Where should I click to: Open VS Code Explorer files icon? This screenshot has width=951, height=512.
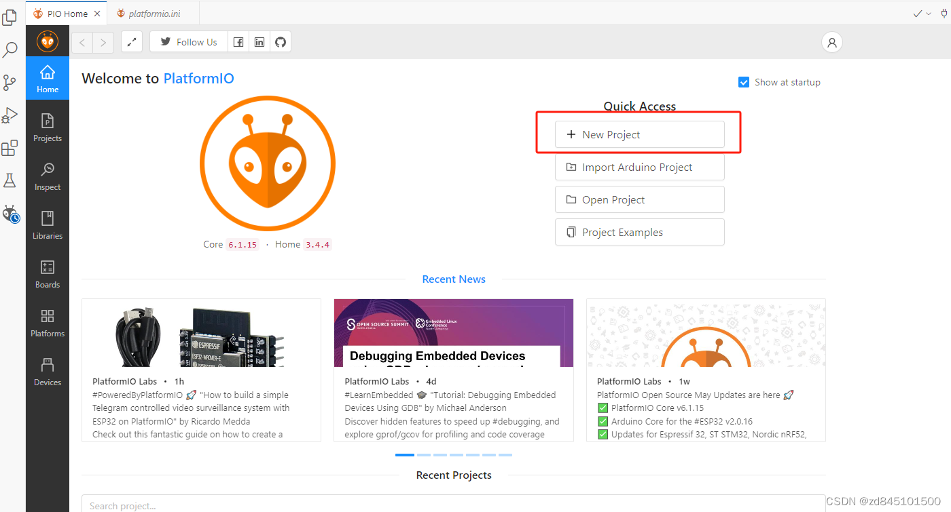10,17
